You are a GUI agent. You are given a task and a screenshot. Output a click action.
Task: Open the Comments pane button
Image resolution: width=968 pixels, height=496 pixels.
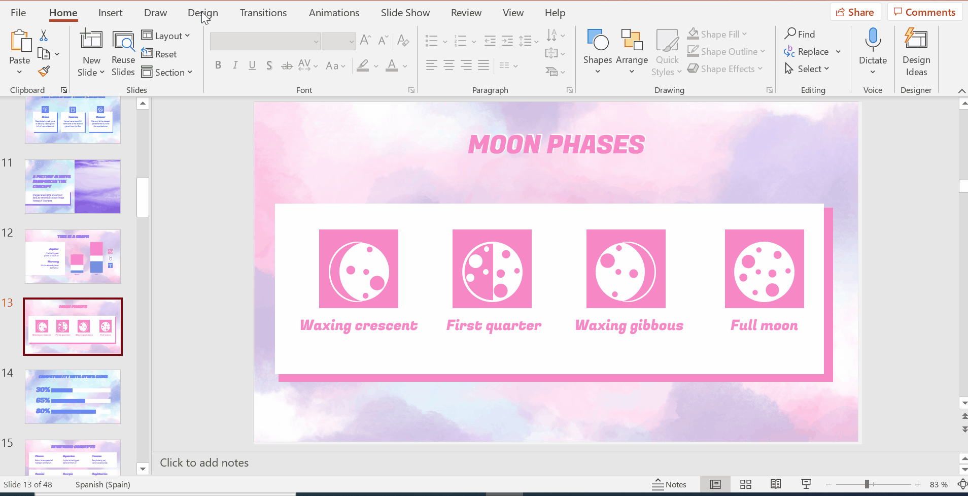(924, 12)
